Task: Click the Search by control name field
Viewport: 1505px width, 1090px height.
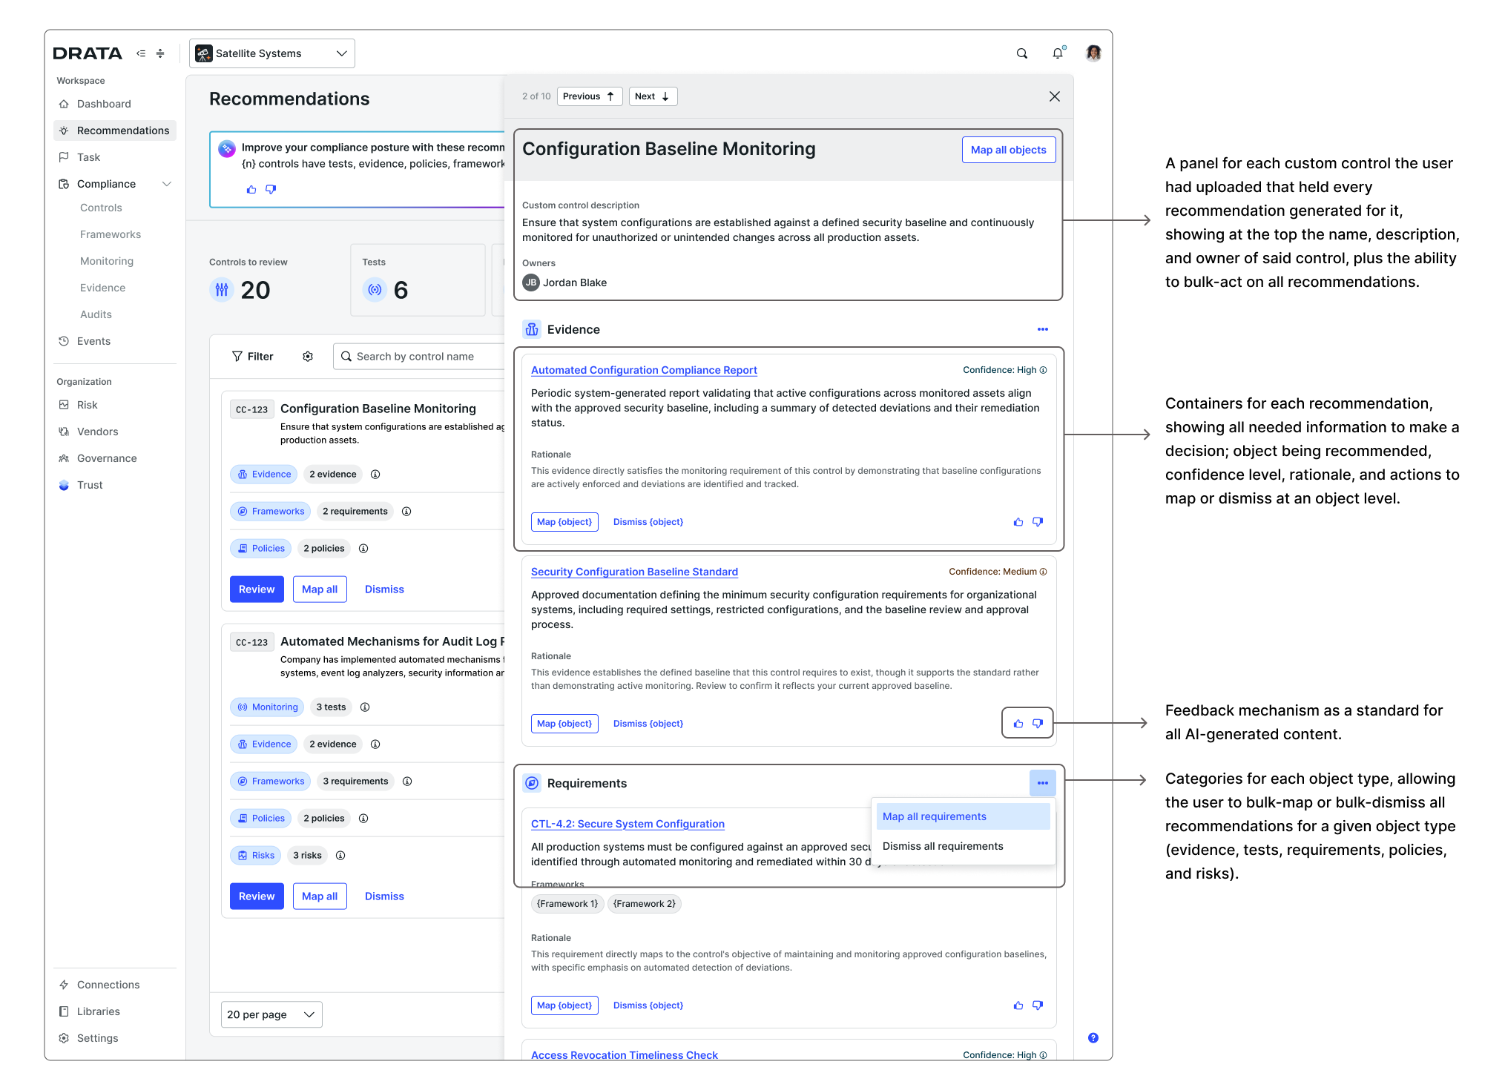Action: pyautogui.click(x=419, y=357)
